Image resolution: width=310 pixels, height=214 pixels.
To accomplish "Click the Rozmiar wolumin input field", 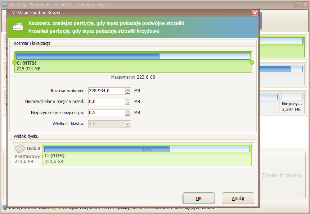I will [106, 91].
